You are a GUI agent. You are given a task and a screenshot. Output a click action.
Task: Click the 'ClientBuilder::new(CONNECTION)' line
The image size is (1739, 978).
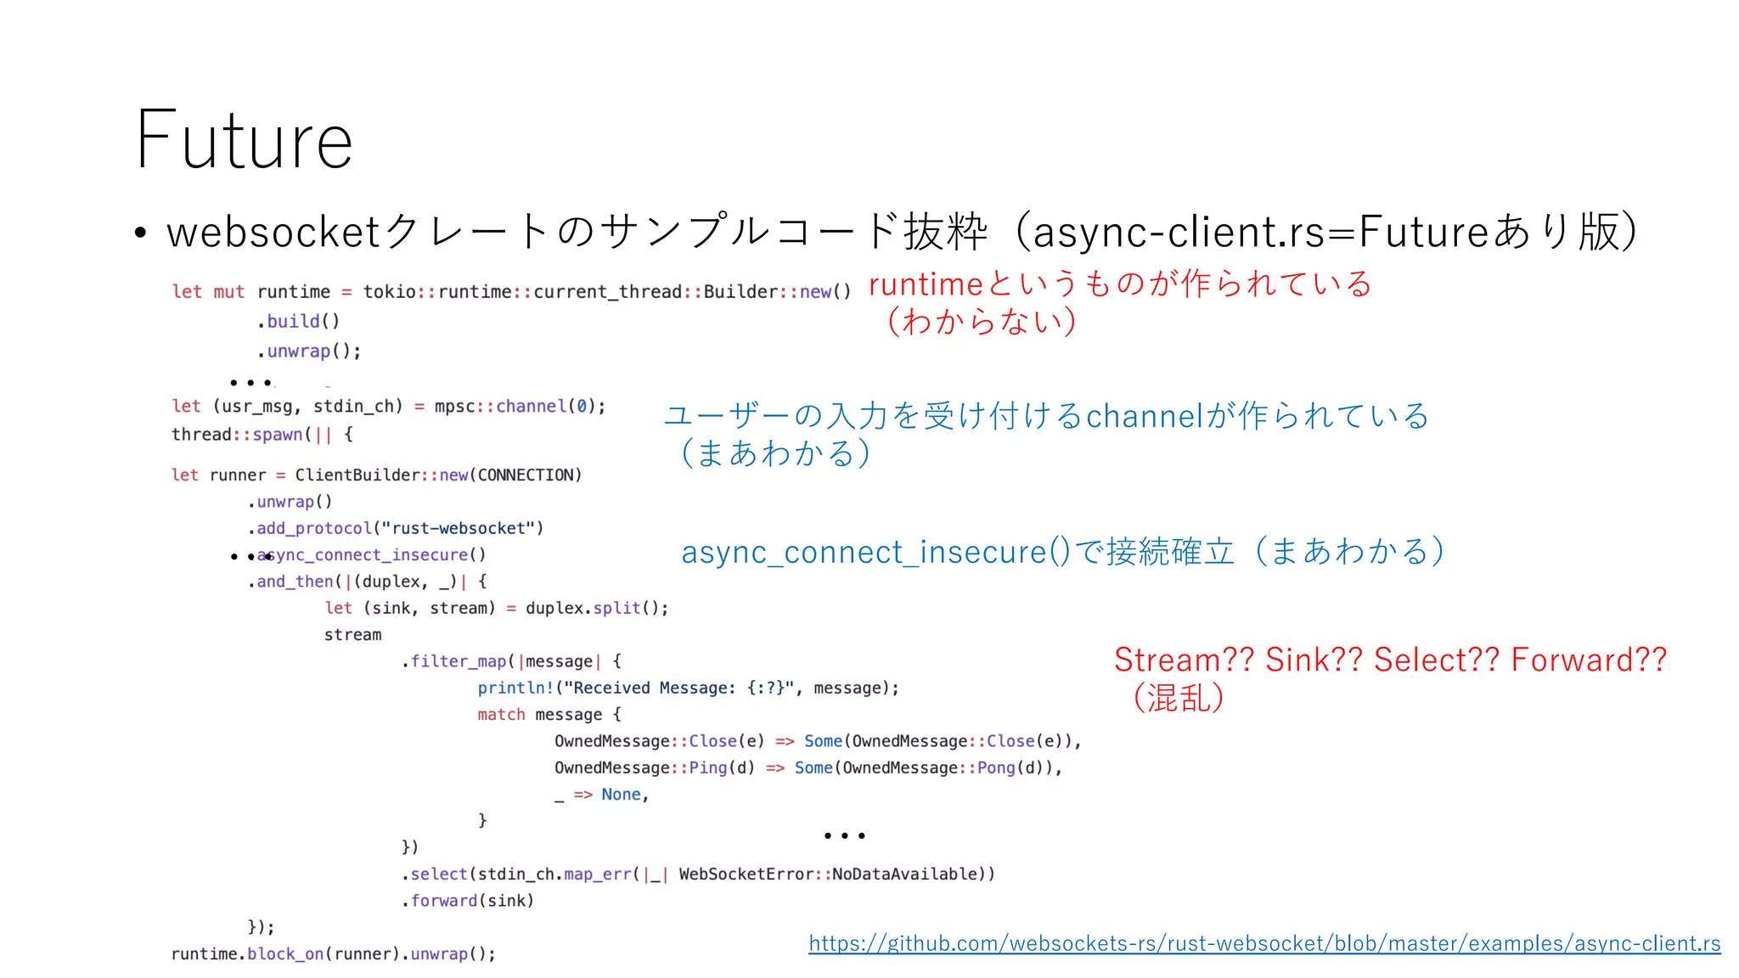click(377, 475)
